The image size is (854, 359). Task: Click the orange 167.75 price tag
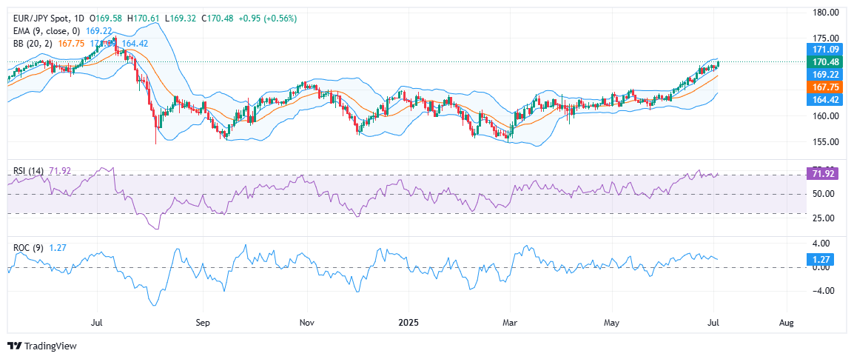tap(824, 87)
